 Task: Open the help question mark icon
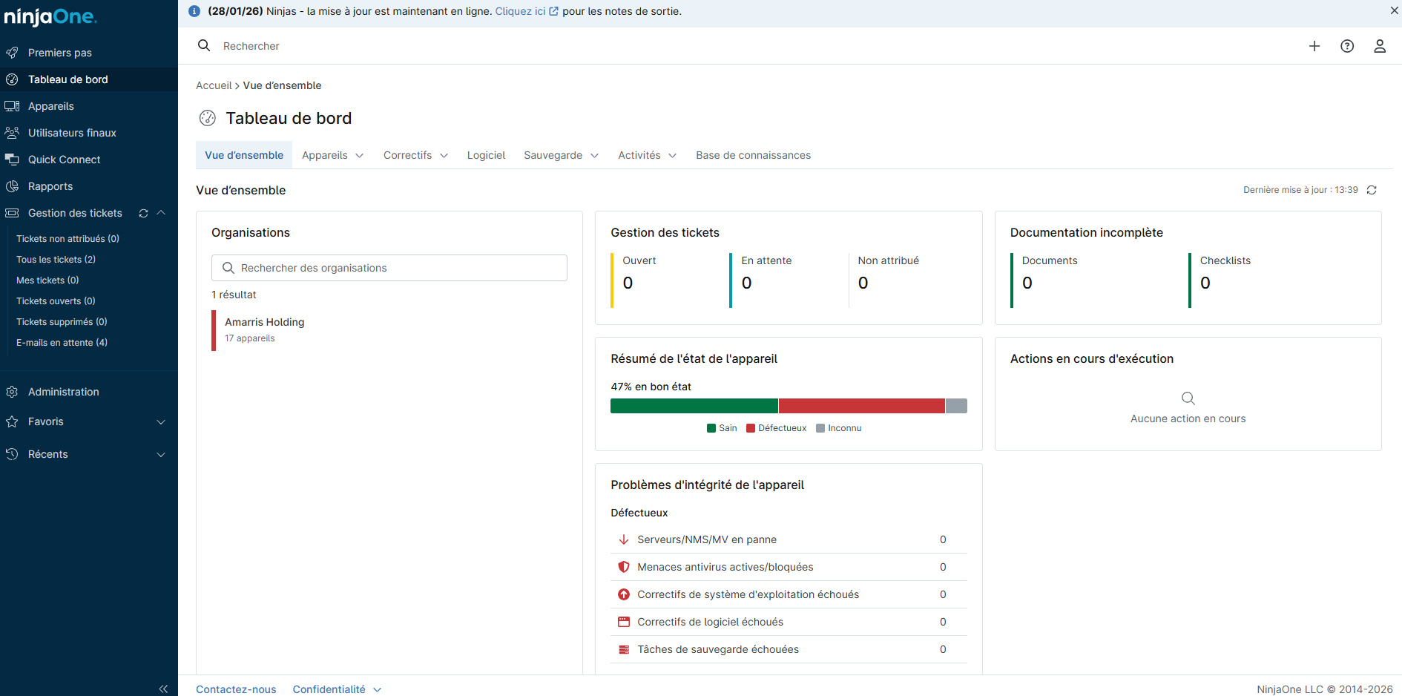pos(1346,46)
